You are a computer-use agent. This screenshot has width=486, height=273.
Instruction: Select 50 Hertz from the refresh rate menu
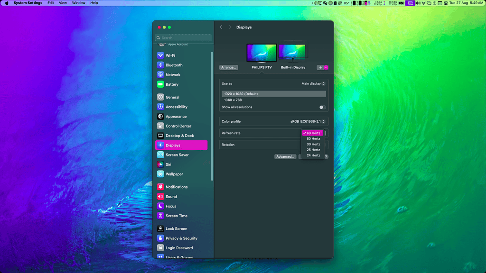tap(313, 138)
